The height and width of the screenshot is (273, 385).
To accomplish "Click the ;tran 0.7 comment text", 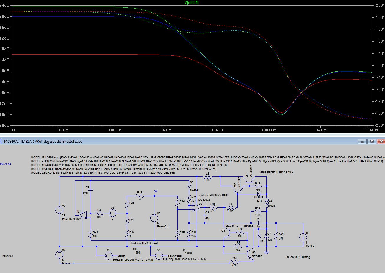I will point(8,256).
